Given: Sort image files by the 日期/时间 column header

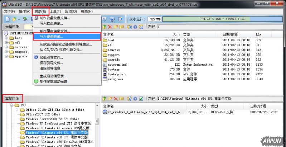Looking at the screenshot, I should click(x=237, y=34).
